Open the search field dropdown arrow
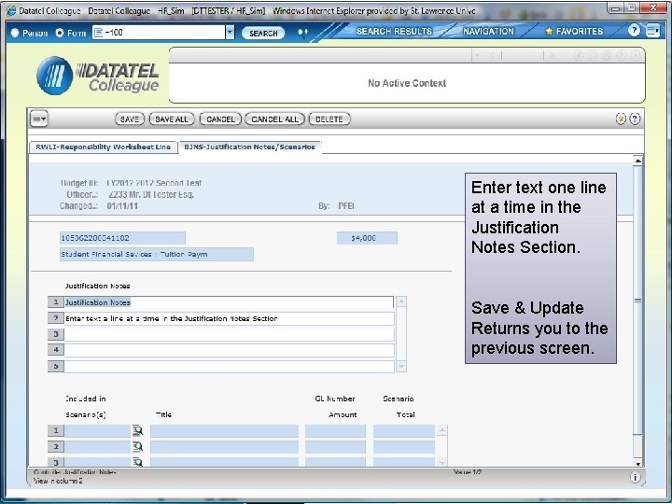Viewport: 672px width, 504px height. coord(230,32)
